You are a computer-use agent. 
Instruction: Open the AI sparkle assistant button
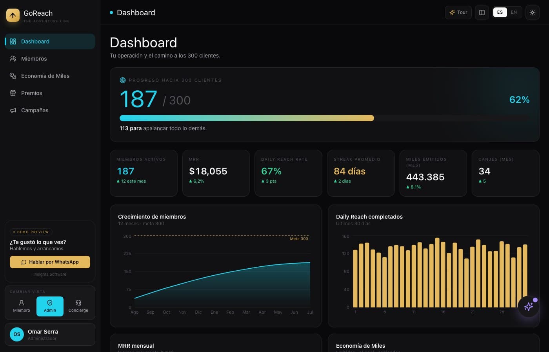tap(528, 306)
